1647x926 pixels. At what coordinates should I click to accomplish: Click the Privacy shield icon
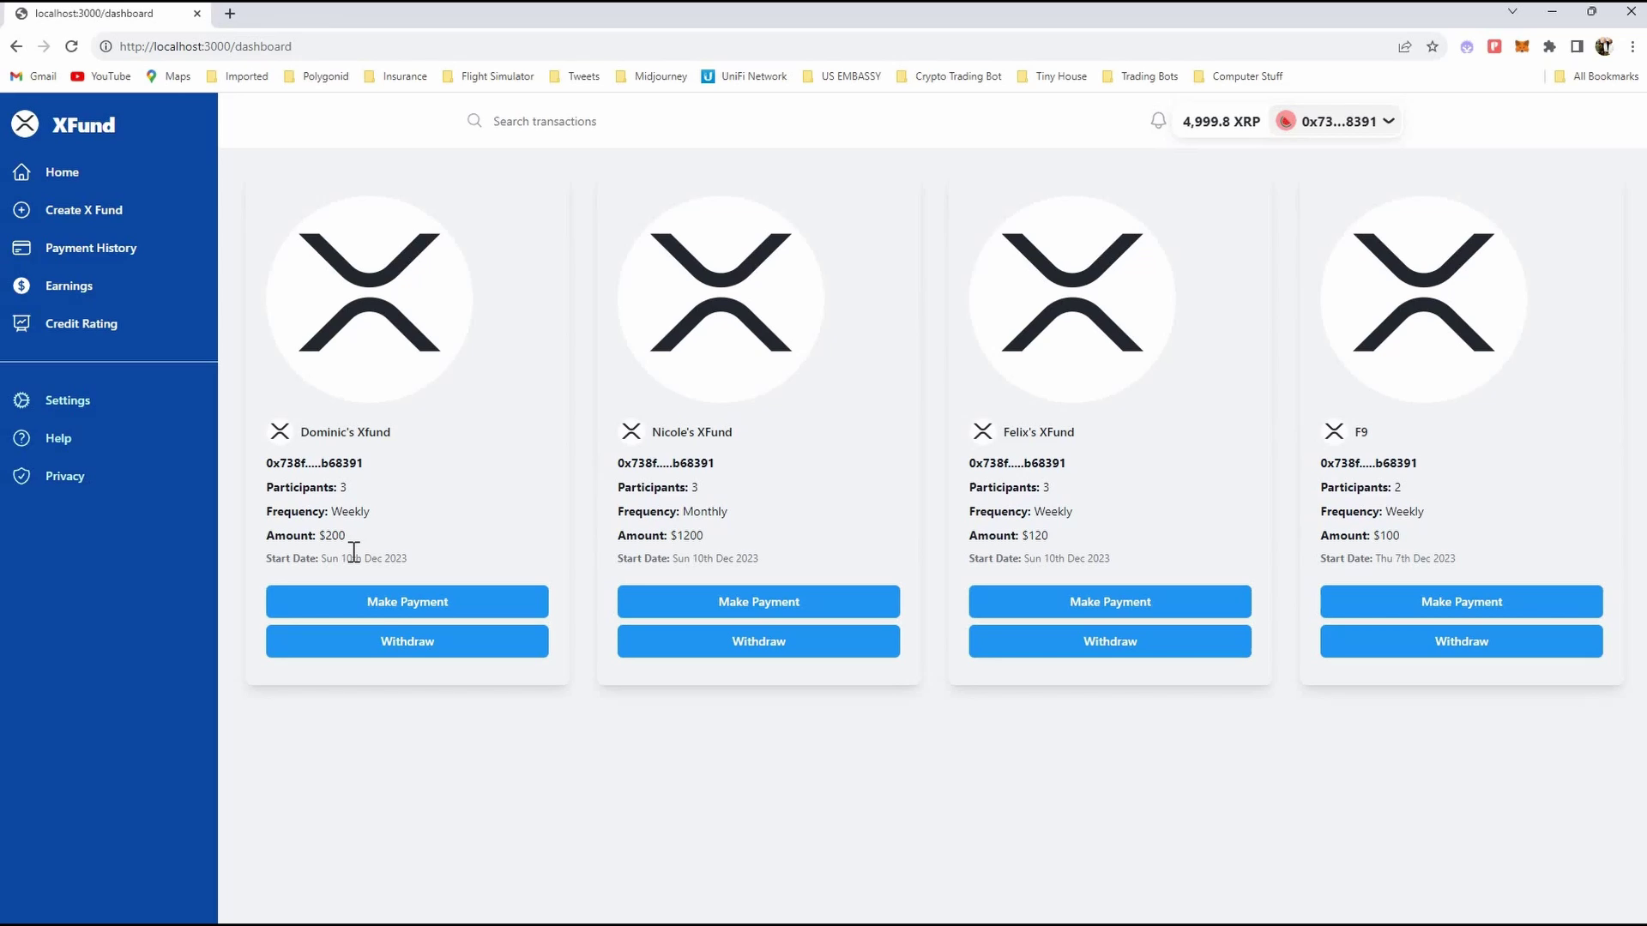coord(22,476)
